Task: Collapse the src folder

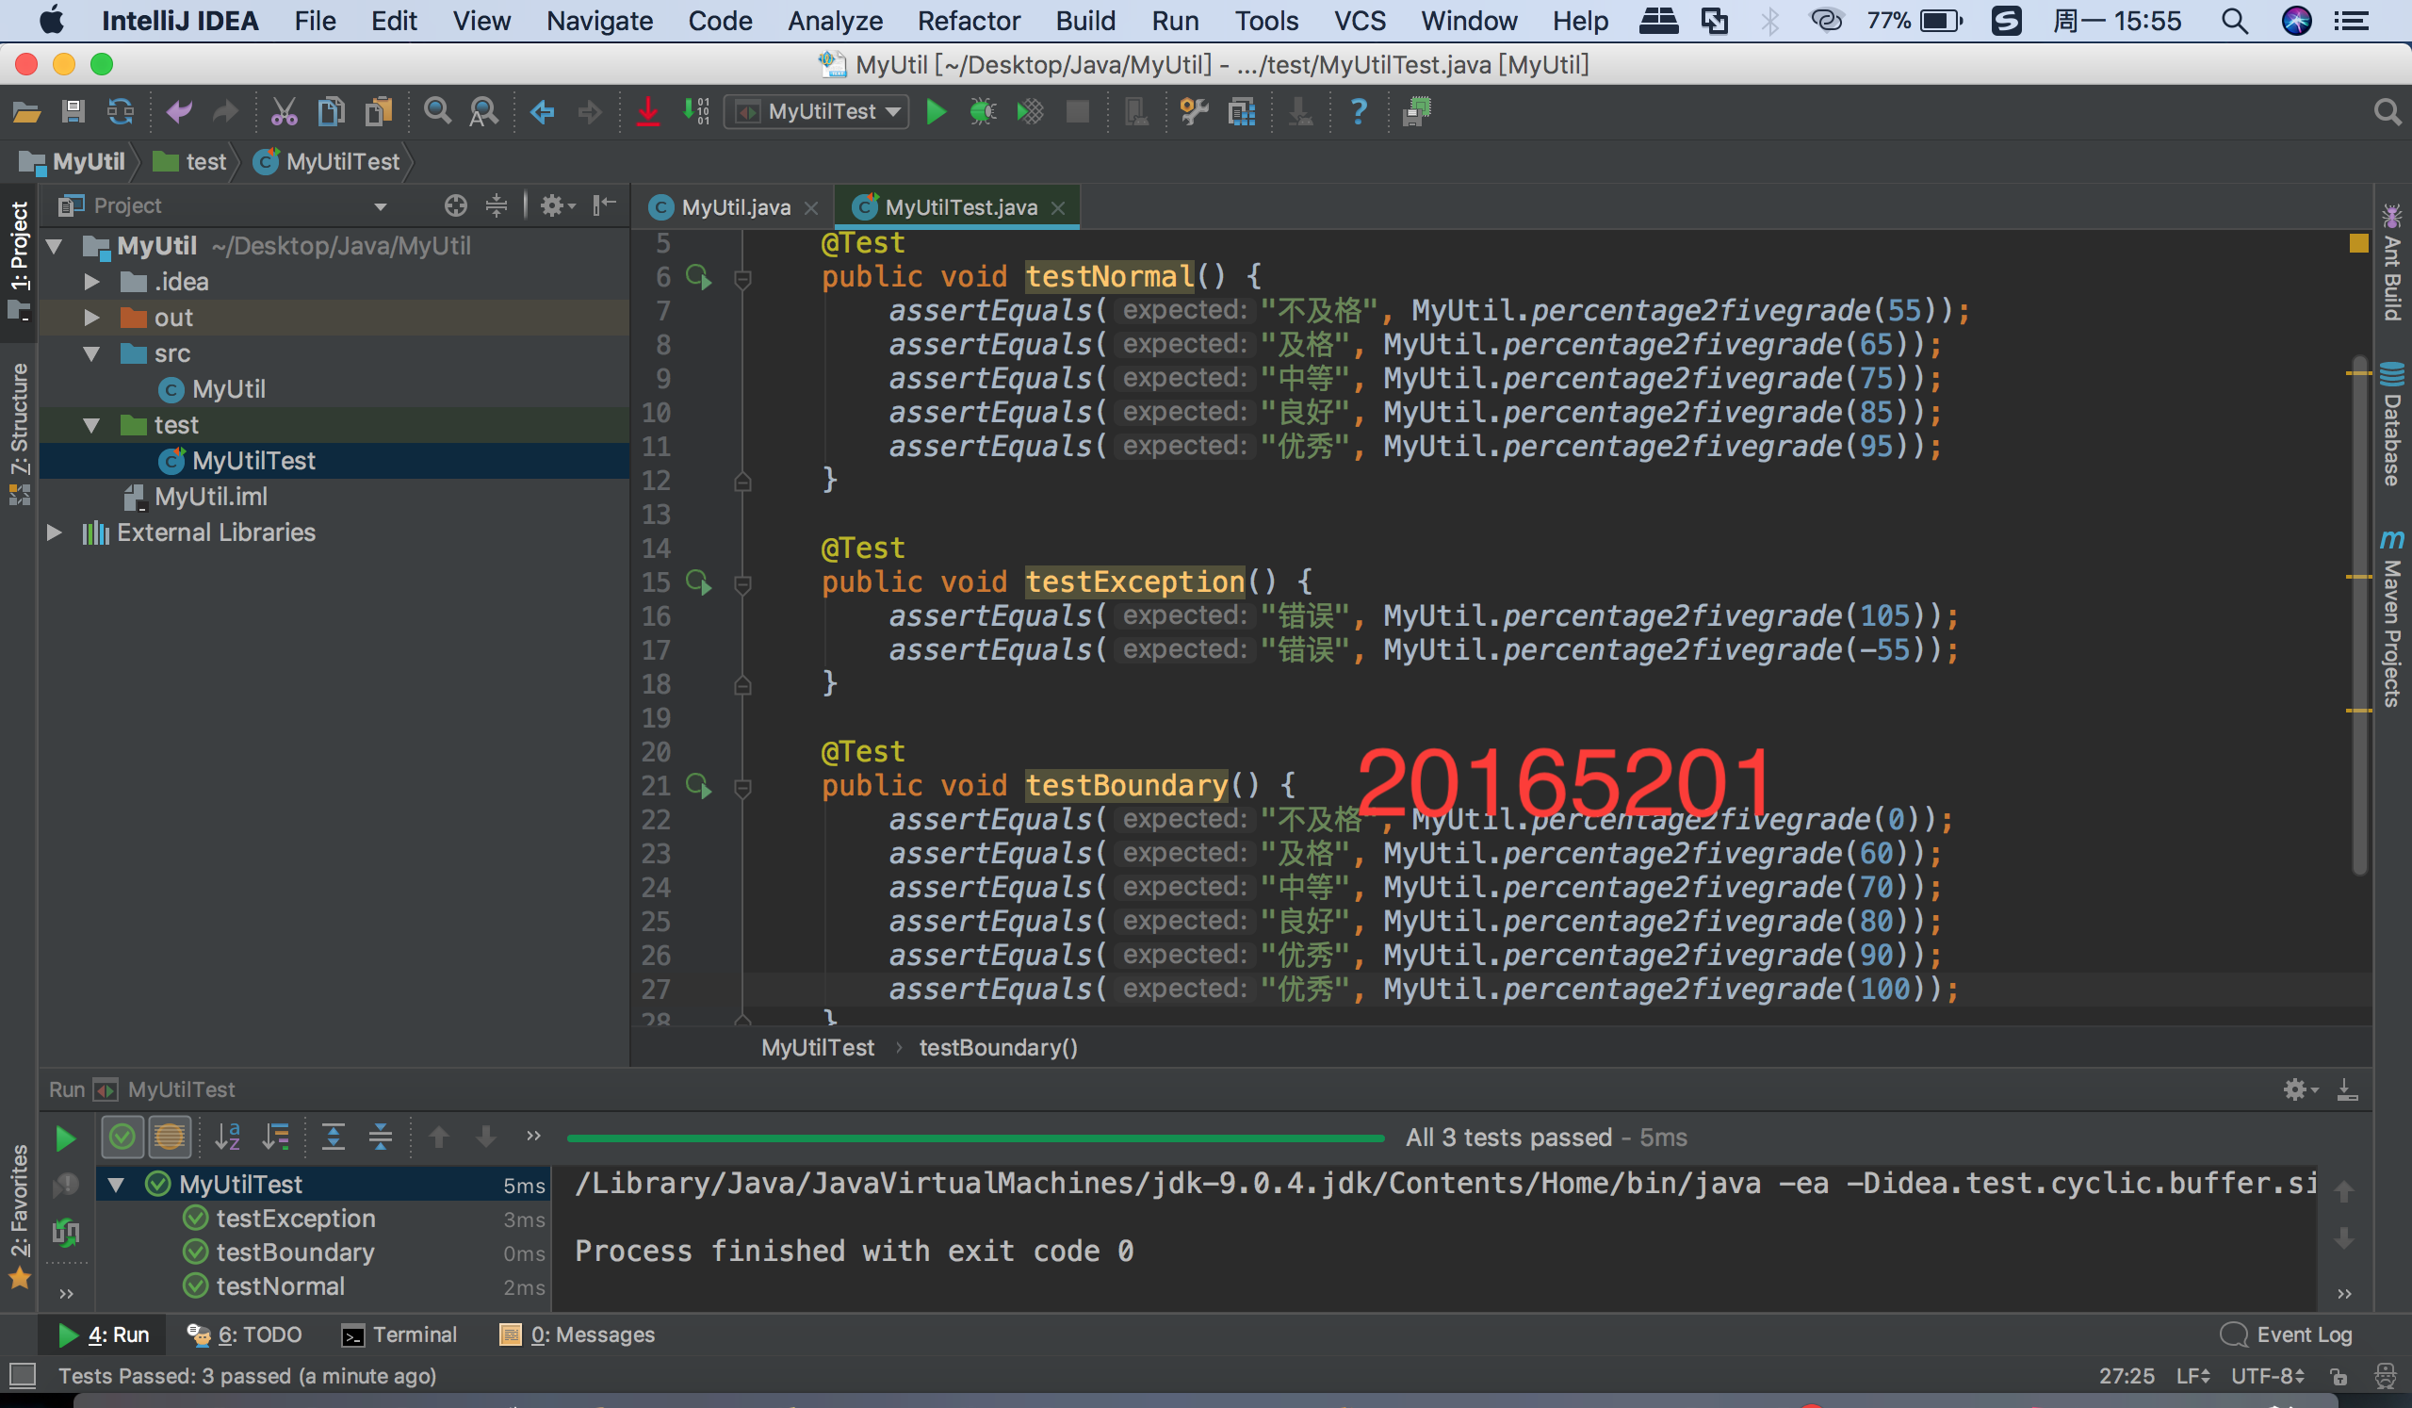Action: coord(92,353)
